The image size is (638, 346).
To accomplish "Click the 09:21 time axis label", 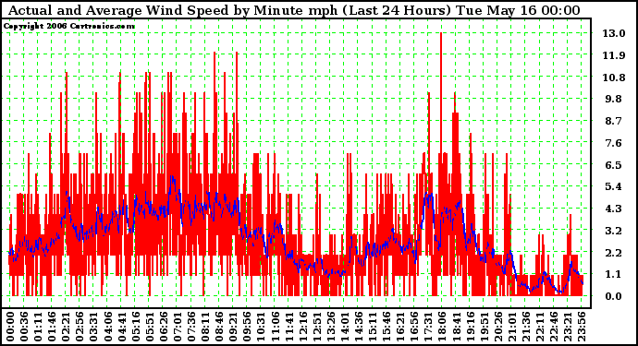I will tap(233, 327).
